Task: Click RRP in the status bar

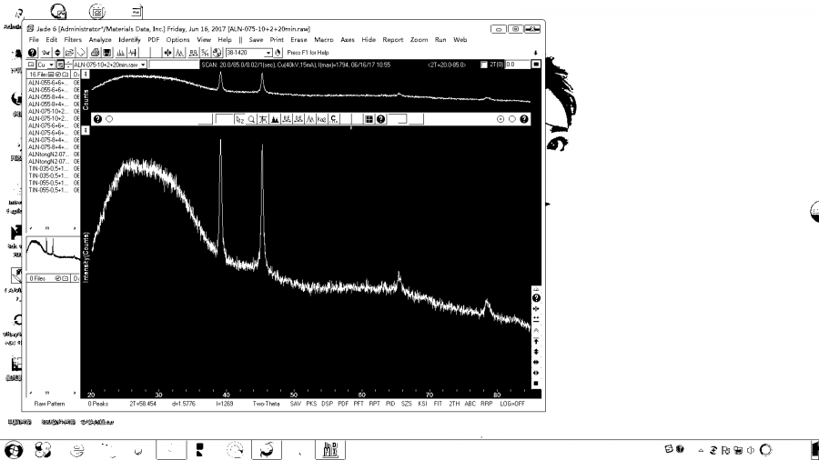Action: pos(486,404)
